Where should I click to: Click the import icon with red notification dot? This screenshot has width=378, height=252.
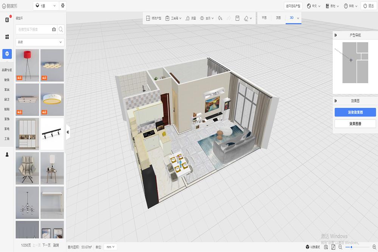point(8,20)
